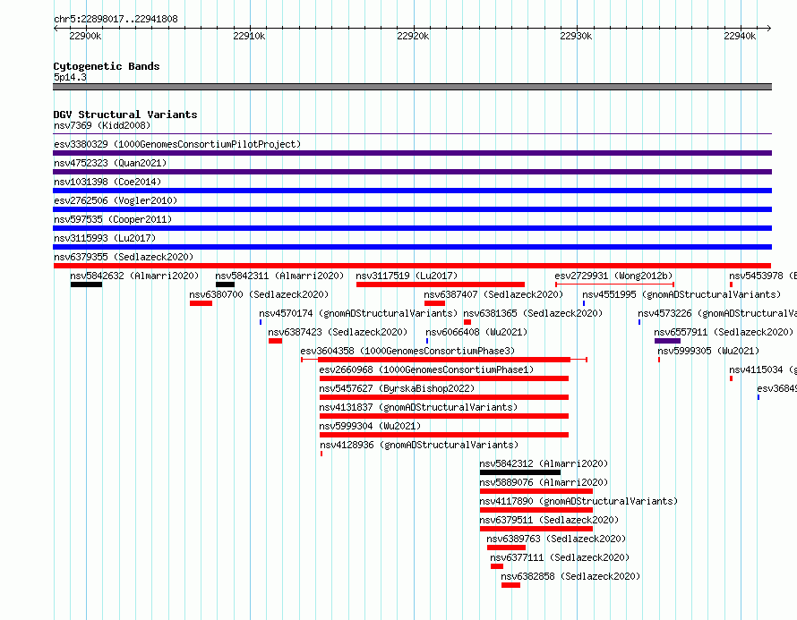
Task: Select the nsv597535 (Cooper2011) label
Action: (x=113, y=219)
